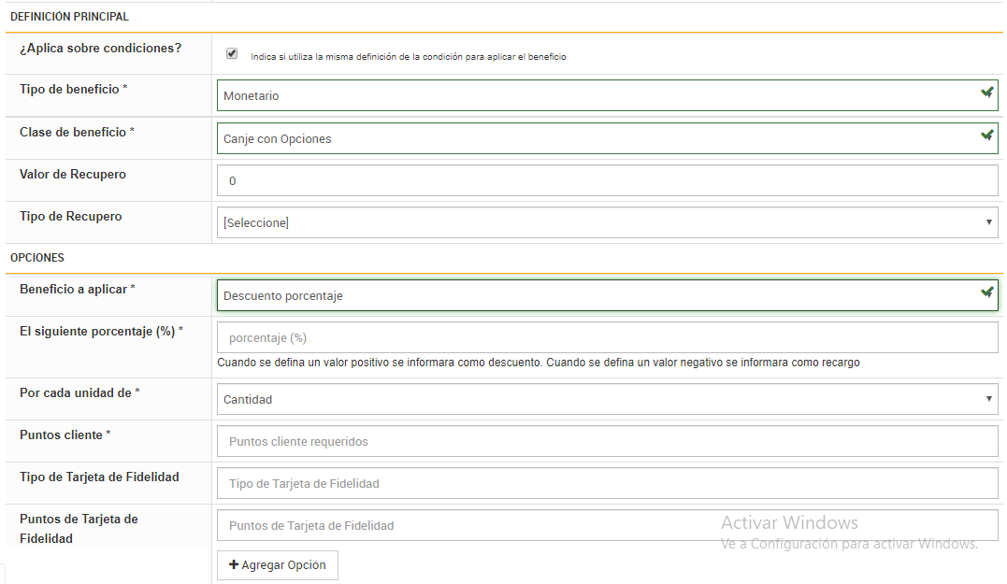Click checkmark icon in Beneficio a aplicar field
The image size is (1007, 584).
point(986,292)
